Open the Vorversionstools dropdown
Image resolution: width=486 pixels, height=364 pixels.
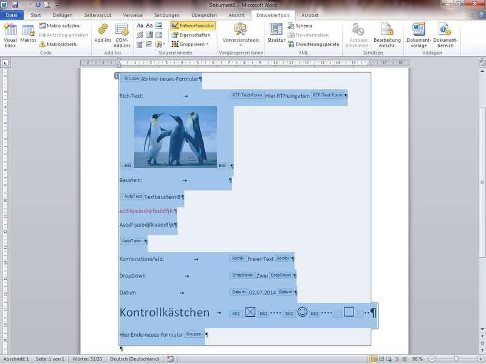(x=241, y=34)
